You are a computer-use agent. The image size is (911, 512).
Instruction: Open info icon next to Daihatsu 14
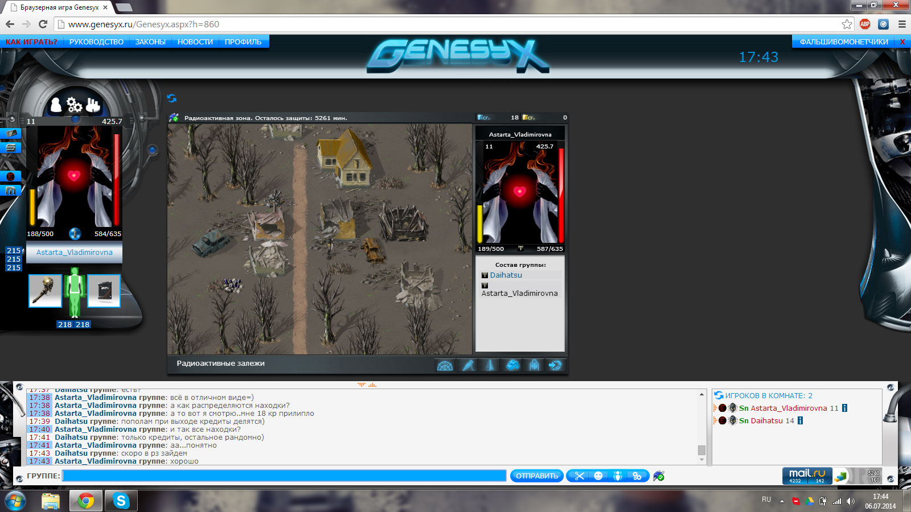pyautogui.click(x=800, y=420)
